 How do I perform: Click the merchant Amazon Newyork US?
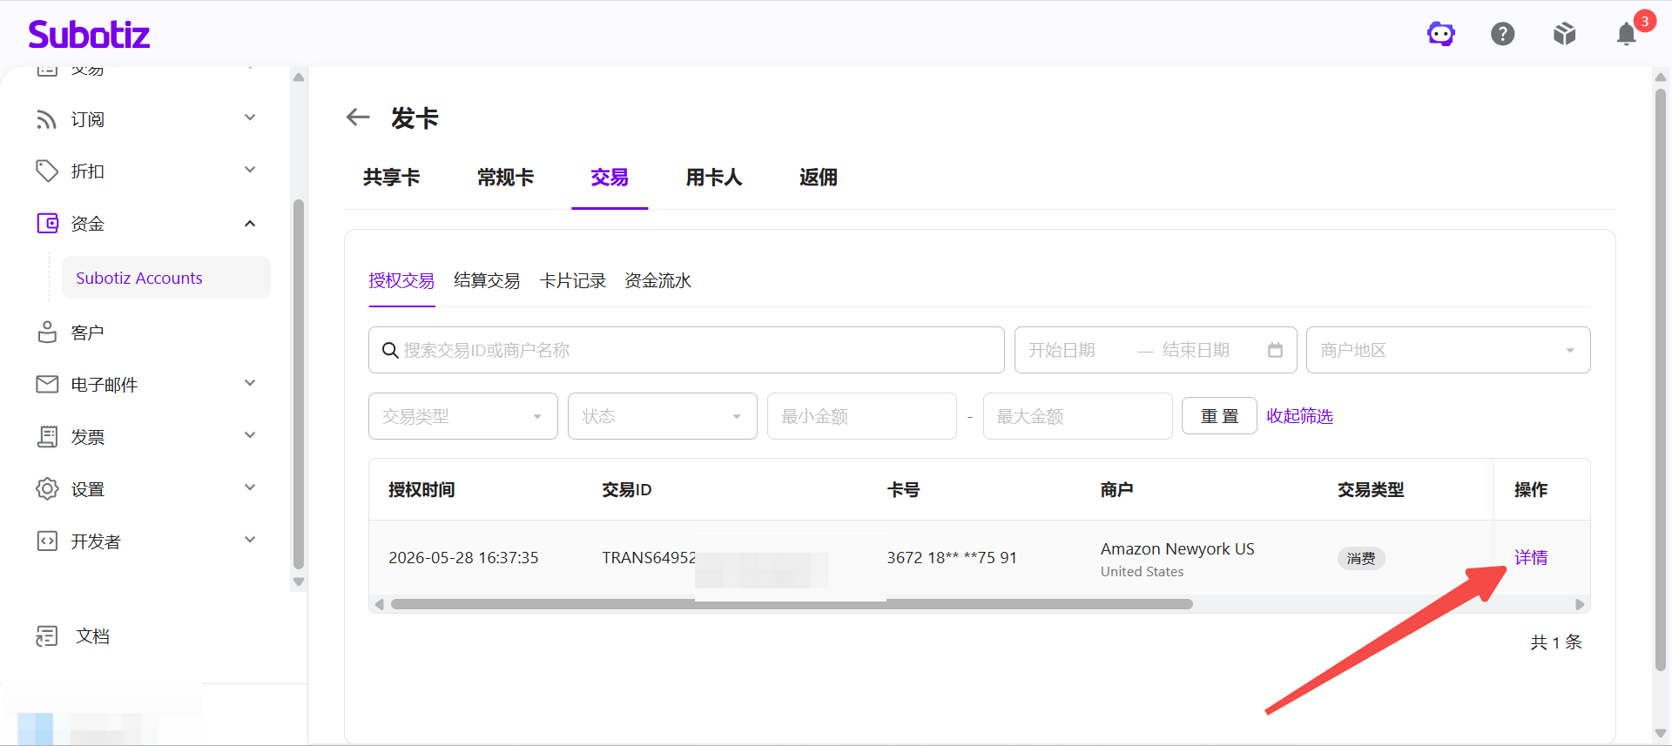(x=1177, y=548)
